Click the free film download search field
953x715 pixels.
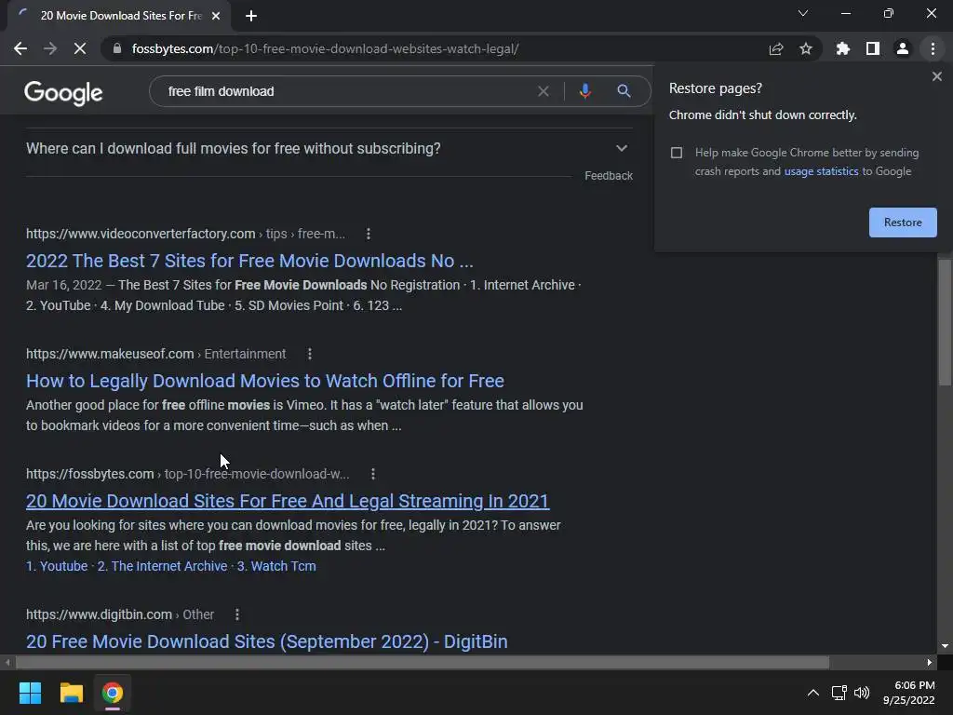coord(346,91)
